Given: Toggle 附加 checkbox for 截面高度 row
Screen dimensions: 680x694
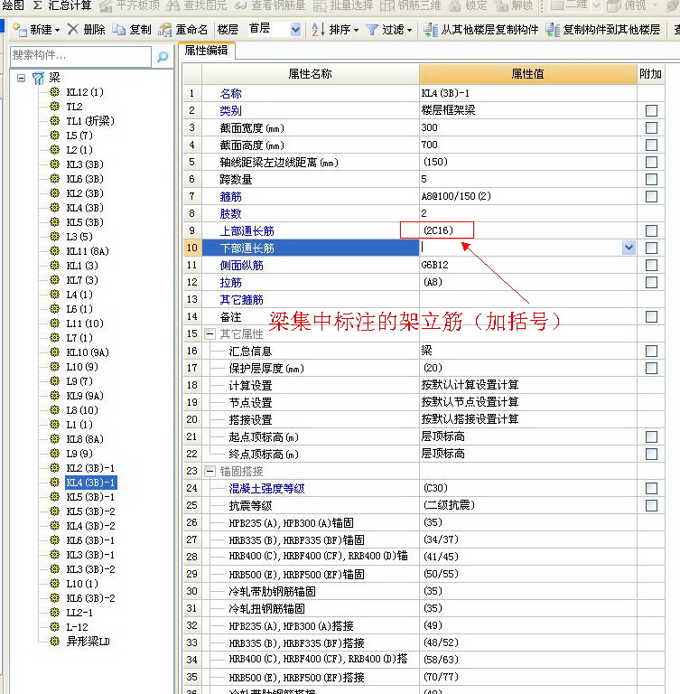Looking at the screenshot, I should pyautogui.click(x=651, y=145).
